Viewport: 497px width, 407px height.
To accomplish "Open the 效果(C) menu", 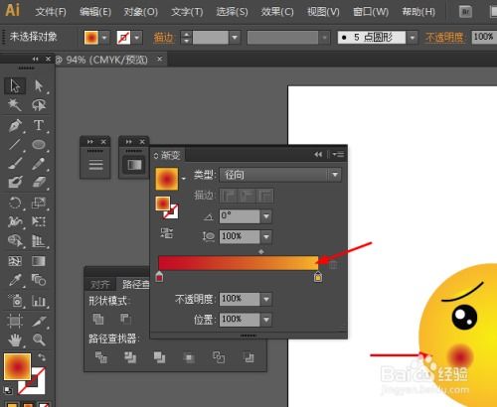I will click(277, 12).
